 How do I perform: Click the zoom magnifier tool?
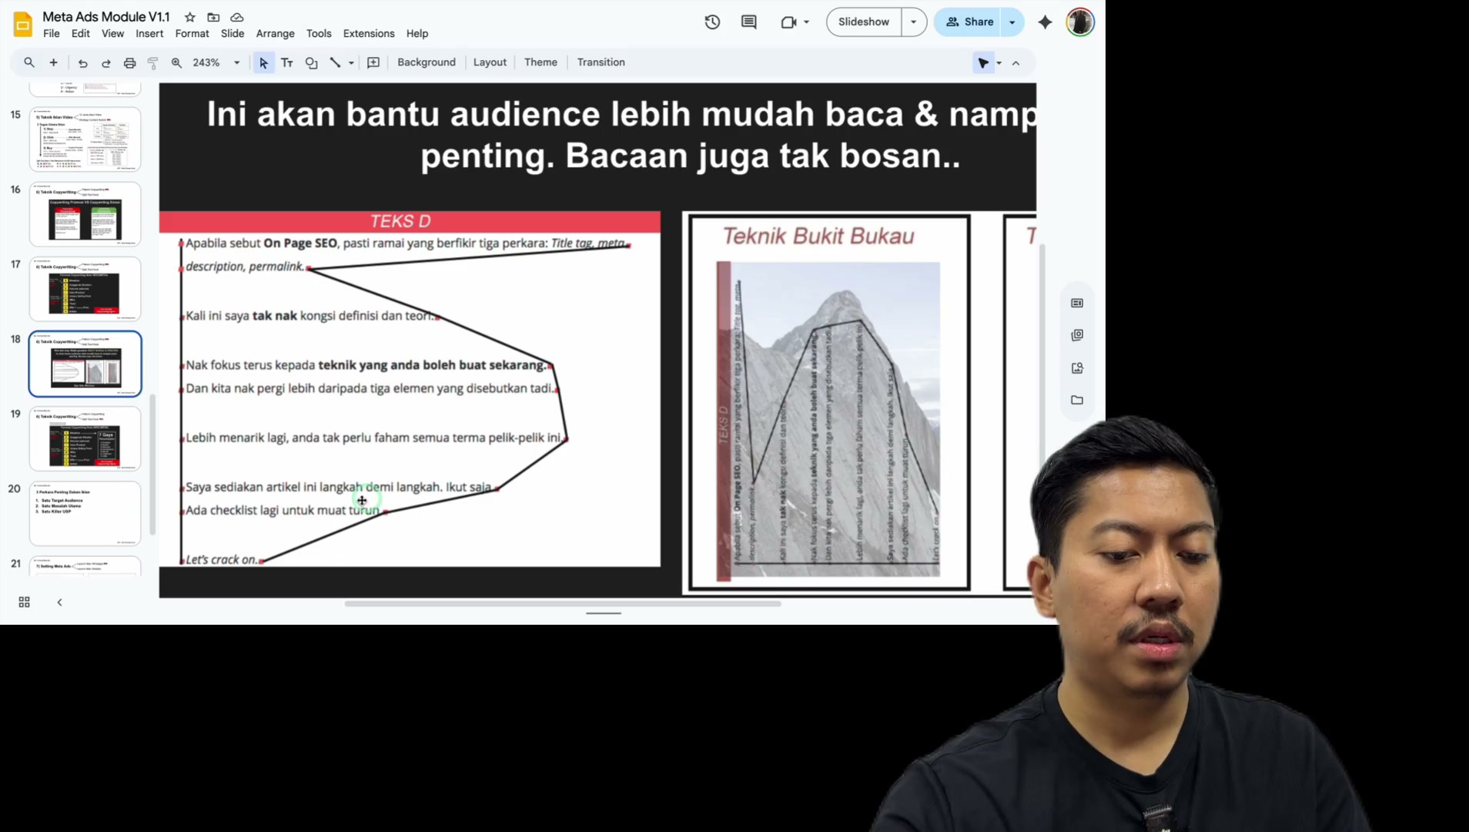[x=176, y=62]
